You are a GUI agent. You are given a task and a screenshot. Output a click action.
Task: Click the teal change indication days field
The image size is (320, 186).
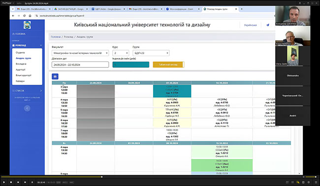(131, 64)
